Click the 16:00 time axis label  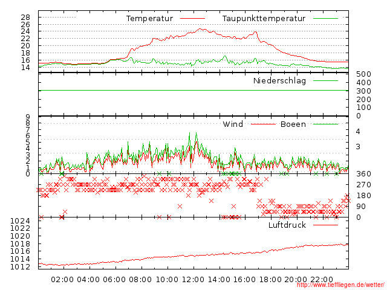[244, 280]
